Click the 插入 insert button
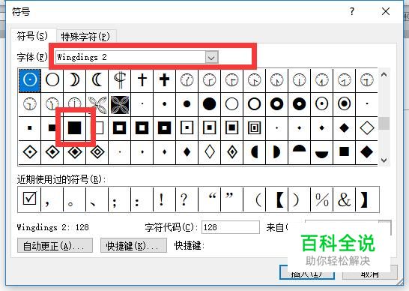This screenshot has height=291, width=409. click(307, 273)
